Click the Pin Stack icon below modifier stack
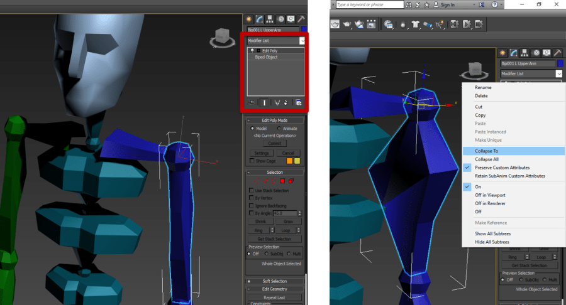Viewport: 566px width, 305px height. (252, 102)
